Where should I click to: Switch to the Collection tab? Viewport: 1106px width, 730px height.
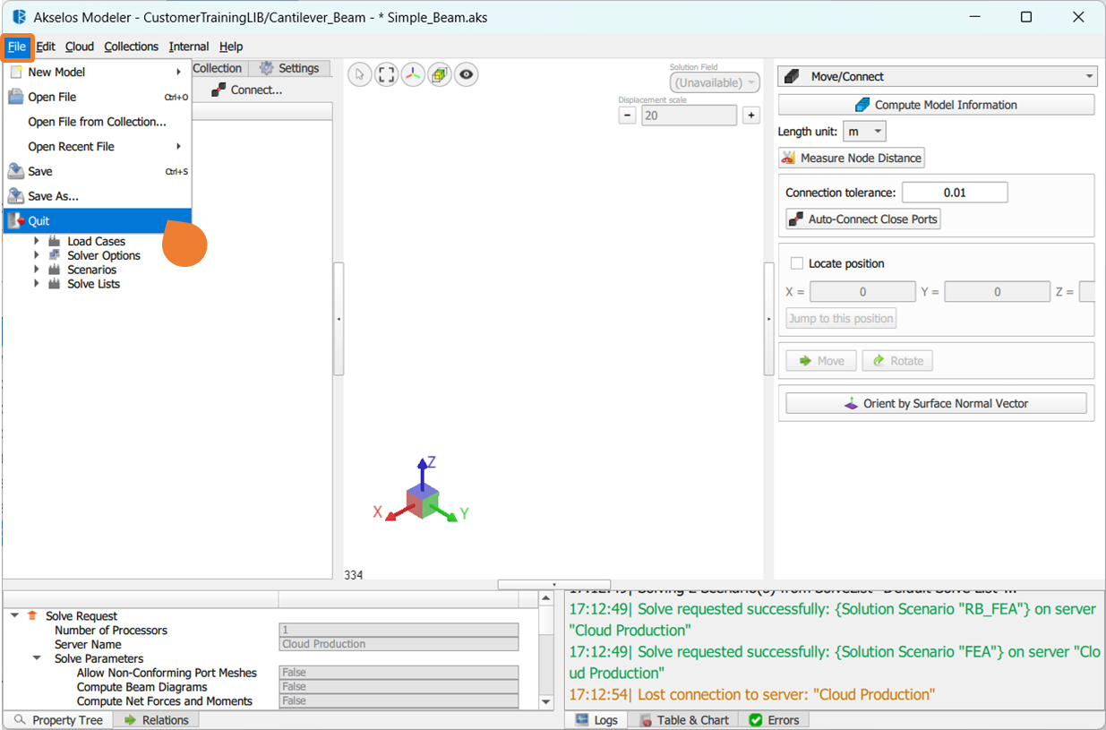(x=218, y=68)
